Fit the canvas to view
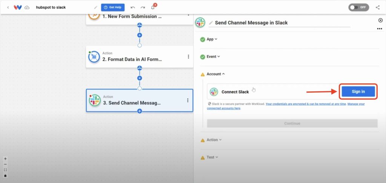 [x=5, y=170]
